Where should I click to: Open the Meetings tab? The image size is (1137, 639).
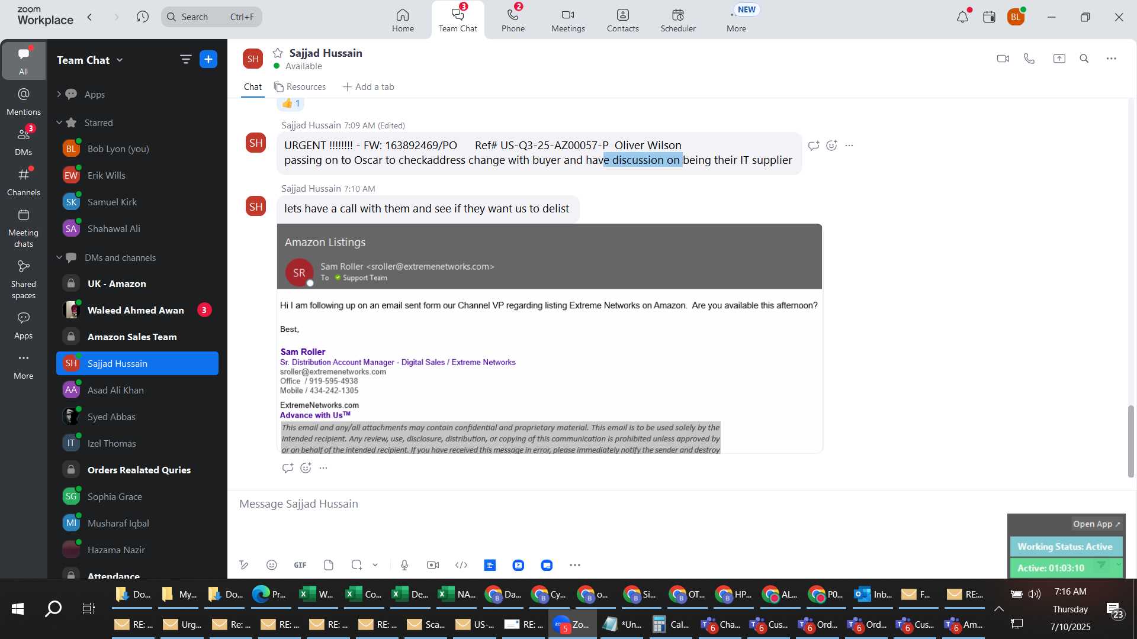click(x=568, y=20)
